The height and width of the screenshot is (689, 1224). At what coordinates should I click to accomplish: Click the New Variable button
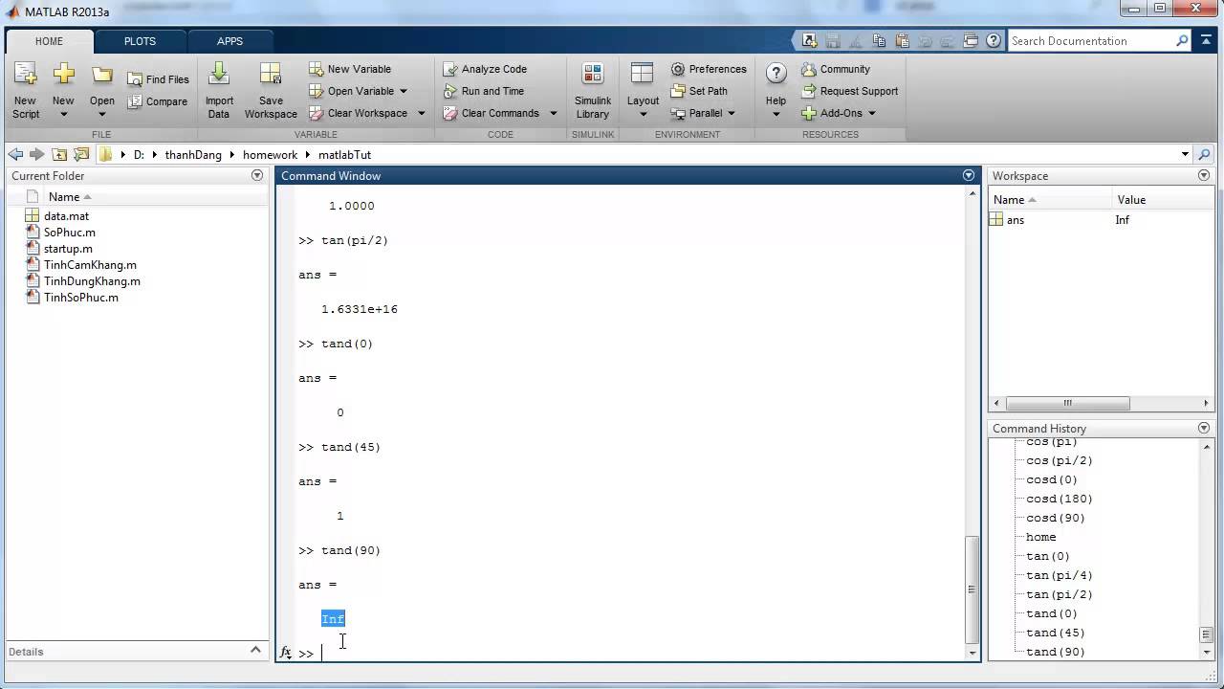pyautogui.click(x=350, y=69)
